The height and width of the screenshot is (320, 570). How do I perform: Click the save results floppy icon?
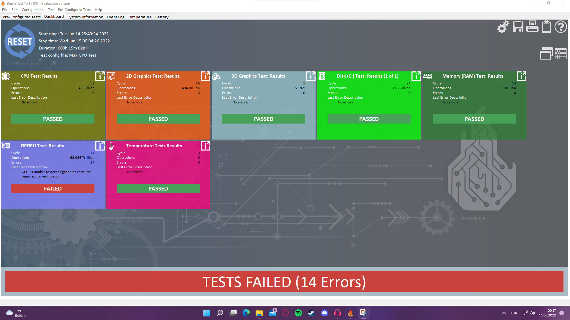(x=518, y=27)
